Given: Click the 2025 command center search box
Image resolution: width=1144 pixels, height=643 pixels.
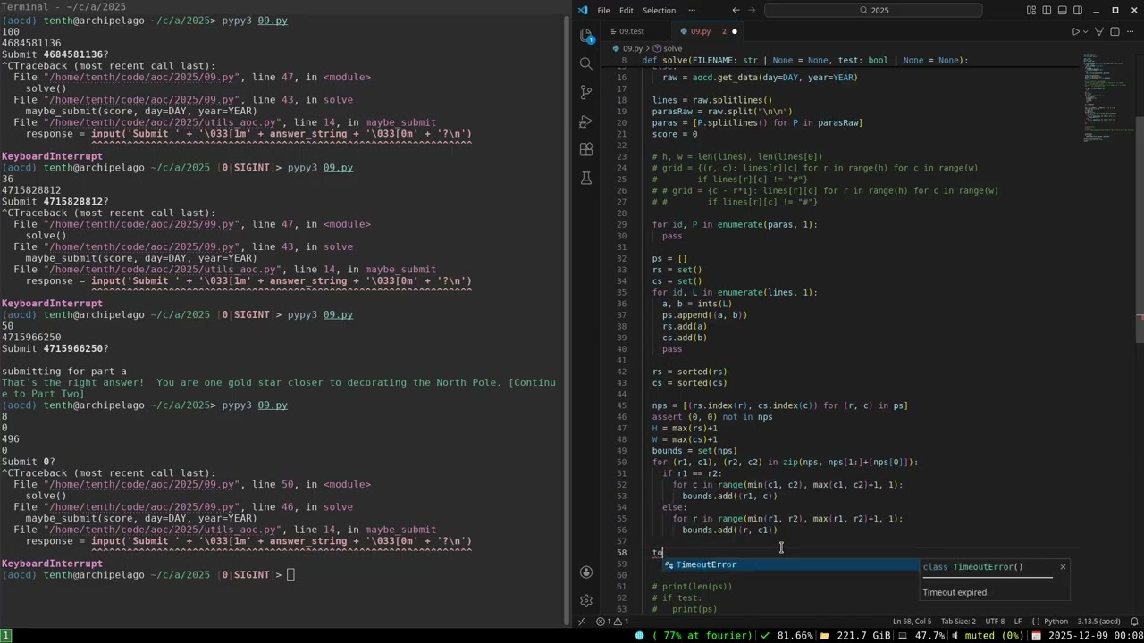Looking at the screenshot, I should click(x=873, y=10).
